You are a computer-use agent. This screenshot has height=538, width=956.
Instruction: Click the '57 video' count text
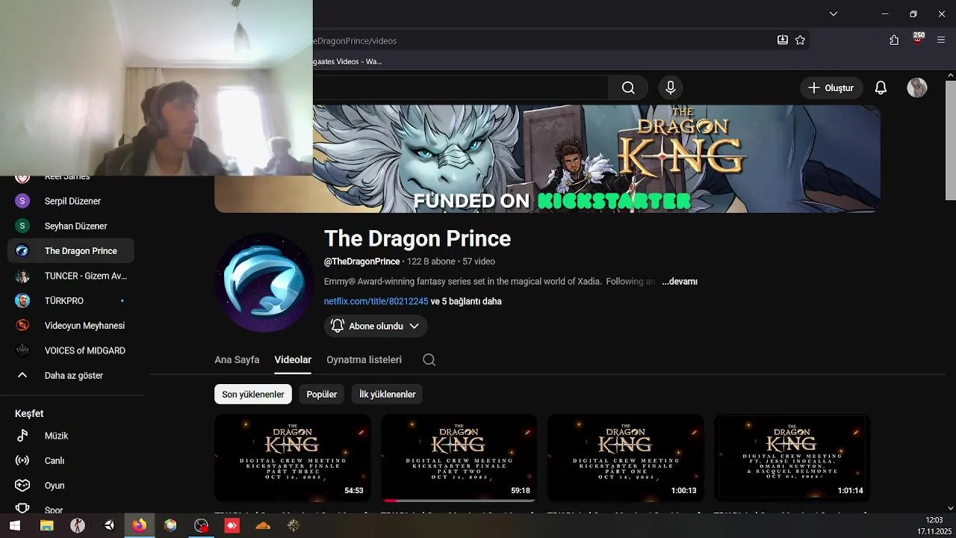(x=479, y=262)
